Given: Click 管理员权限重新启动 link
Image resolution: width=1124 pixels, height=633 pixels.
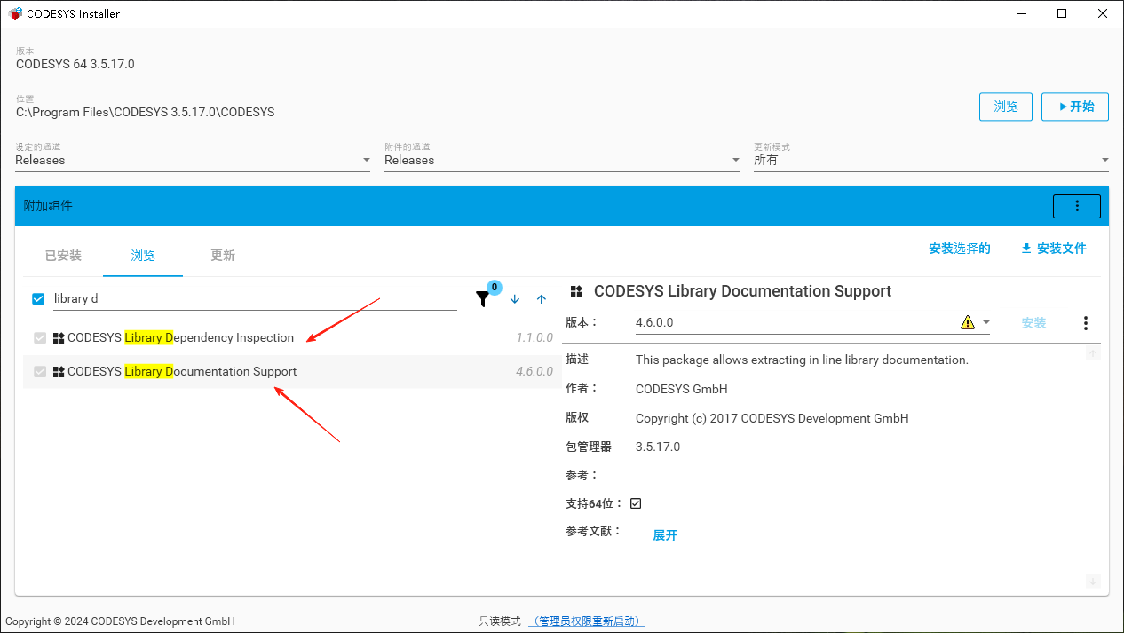Looking at the screenshot, I should 587,621.
